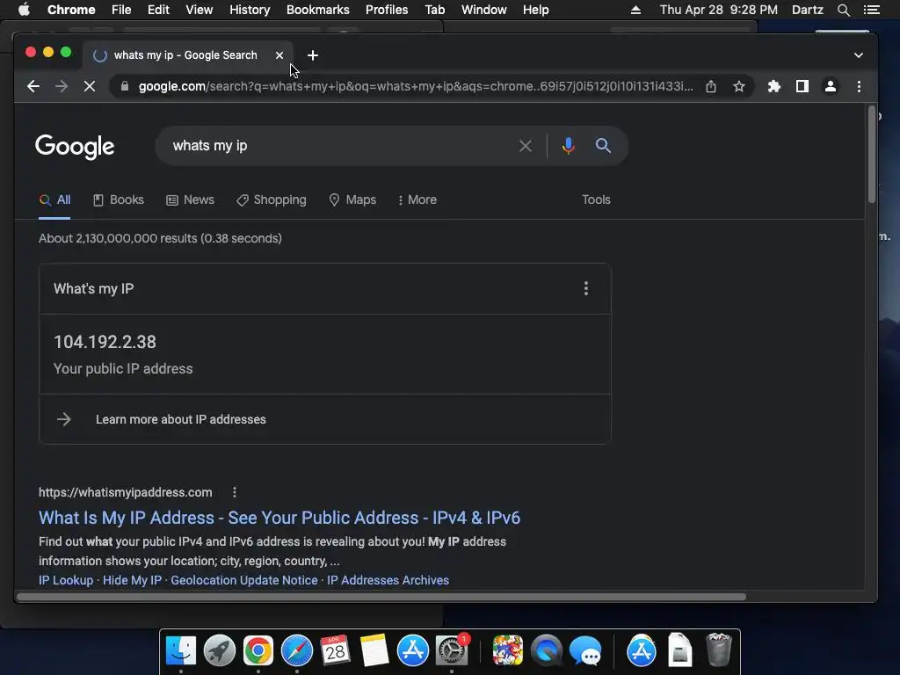Share this page via share icon
This screenshot has width=900, height=675.
(x=710, y=87)
